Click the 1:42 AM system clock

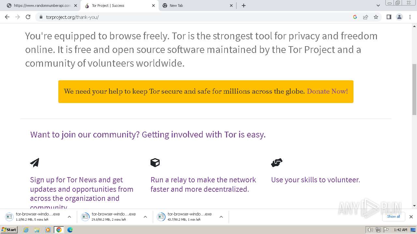click(x=400, y=230)
